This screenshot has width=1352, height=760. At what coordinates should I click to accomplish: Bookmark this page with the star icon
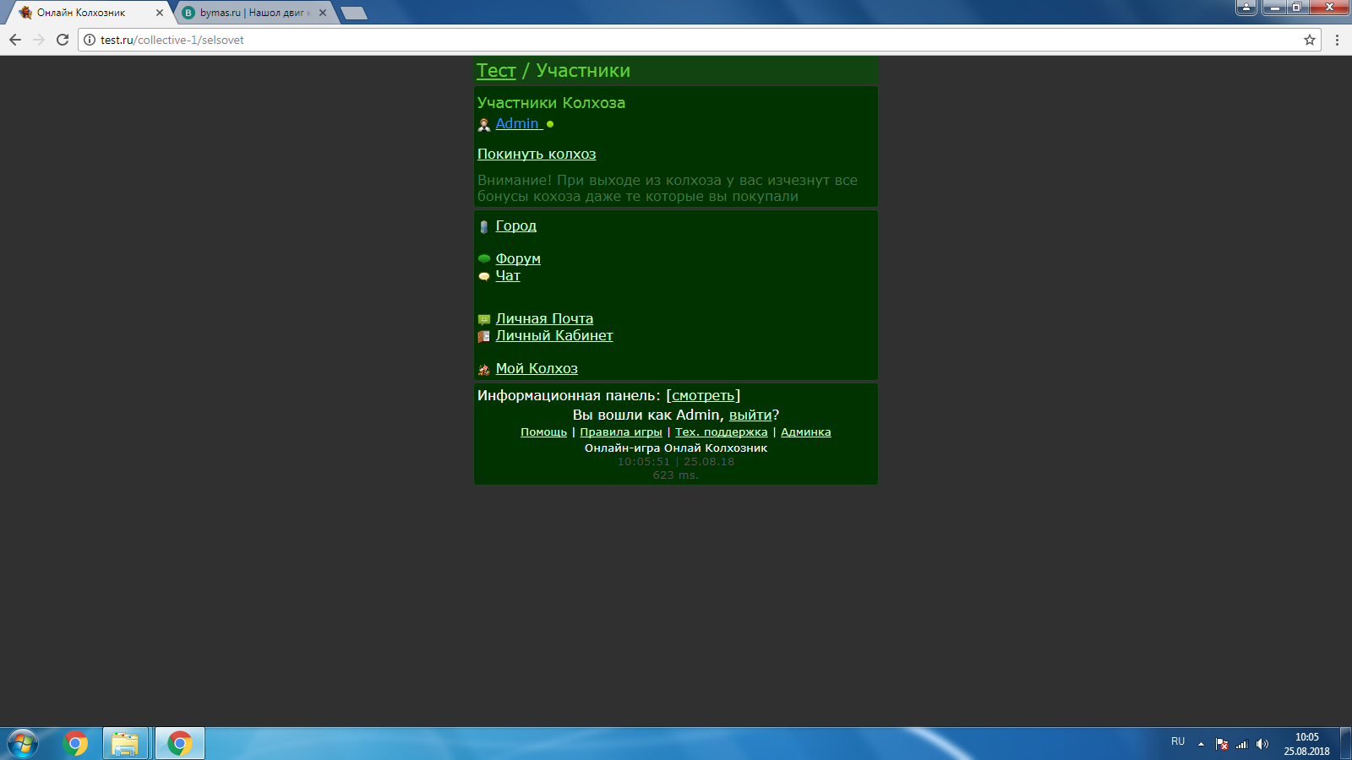tap(1310, 40)
